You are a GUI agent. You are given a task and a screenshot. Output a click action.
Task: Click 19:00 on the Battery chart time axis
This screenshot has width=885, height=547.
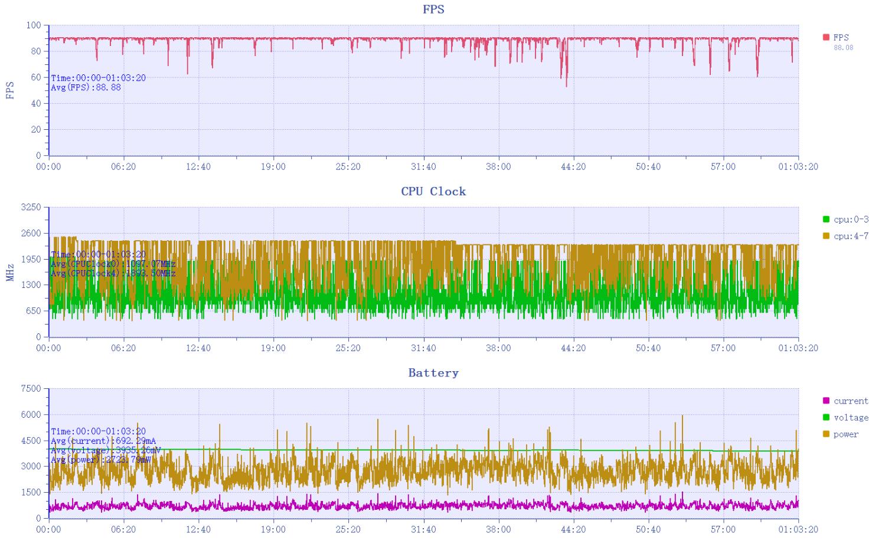click(x=273, y=529)
